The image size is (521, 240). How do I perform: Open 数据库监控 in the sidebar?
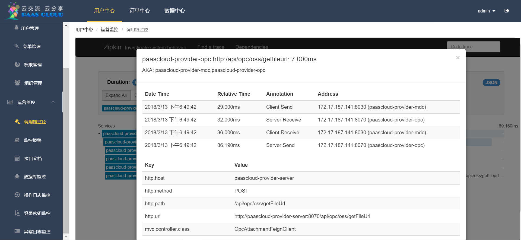pyautogui.click(x=34, y=177)
